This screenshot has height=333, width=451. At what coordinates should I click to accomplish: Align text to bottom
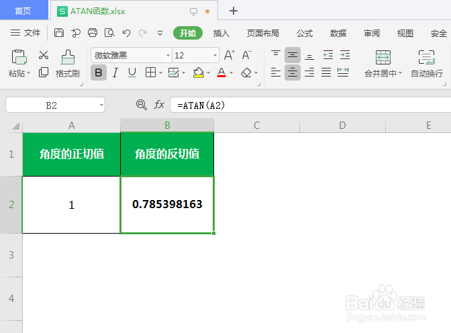(x=309, y=55)
